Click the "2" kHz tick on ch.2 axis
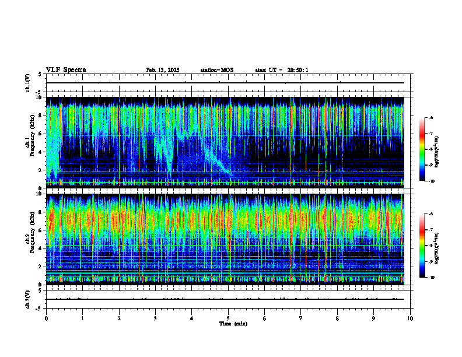The height and width of the screenshot is (357, 462). [x=41, y=267]
